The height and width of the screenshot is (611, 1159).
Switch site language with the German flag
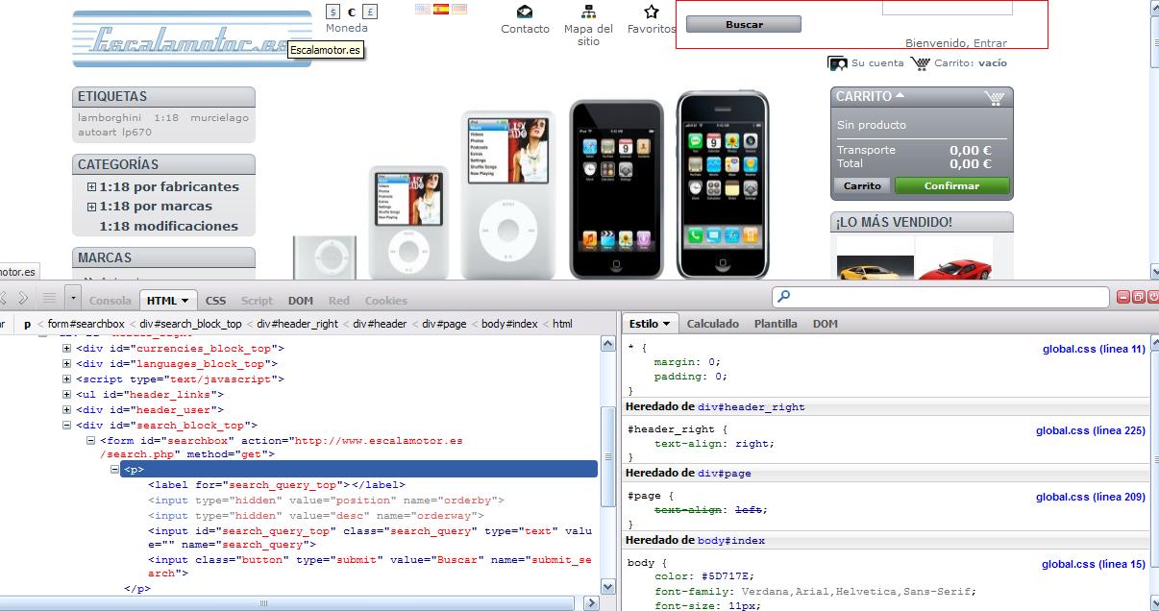click(x=459, y=9)
